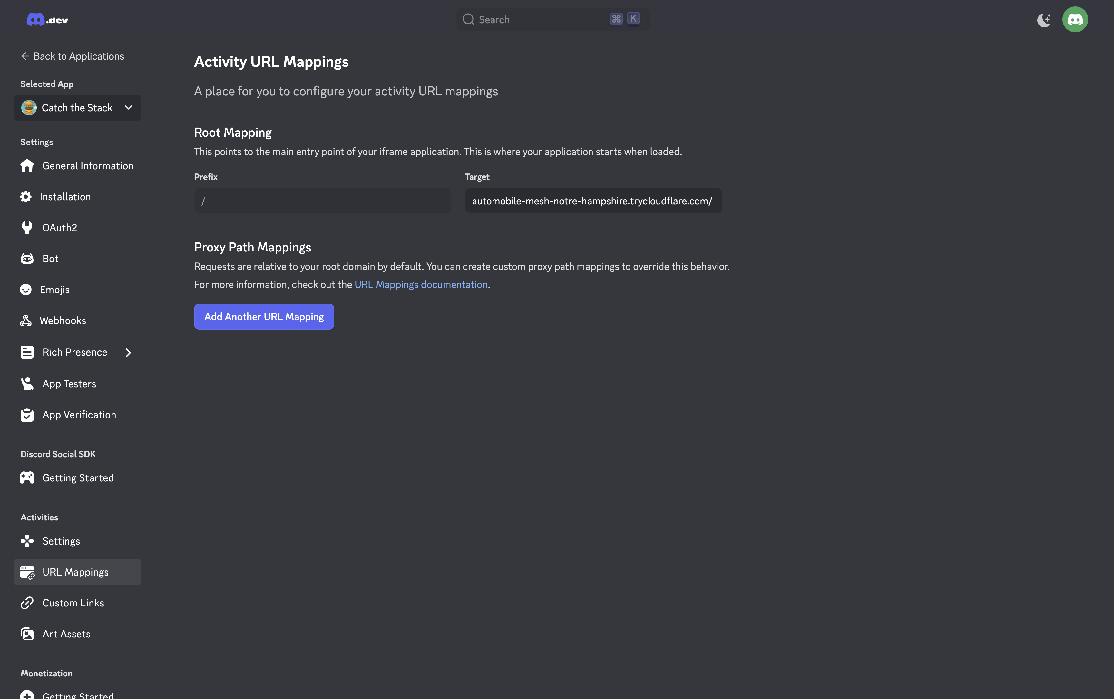
Task: Click the App Verification clipboard icon
Action: [27, 415]
